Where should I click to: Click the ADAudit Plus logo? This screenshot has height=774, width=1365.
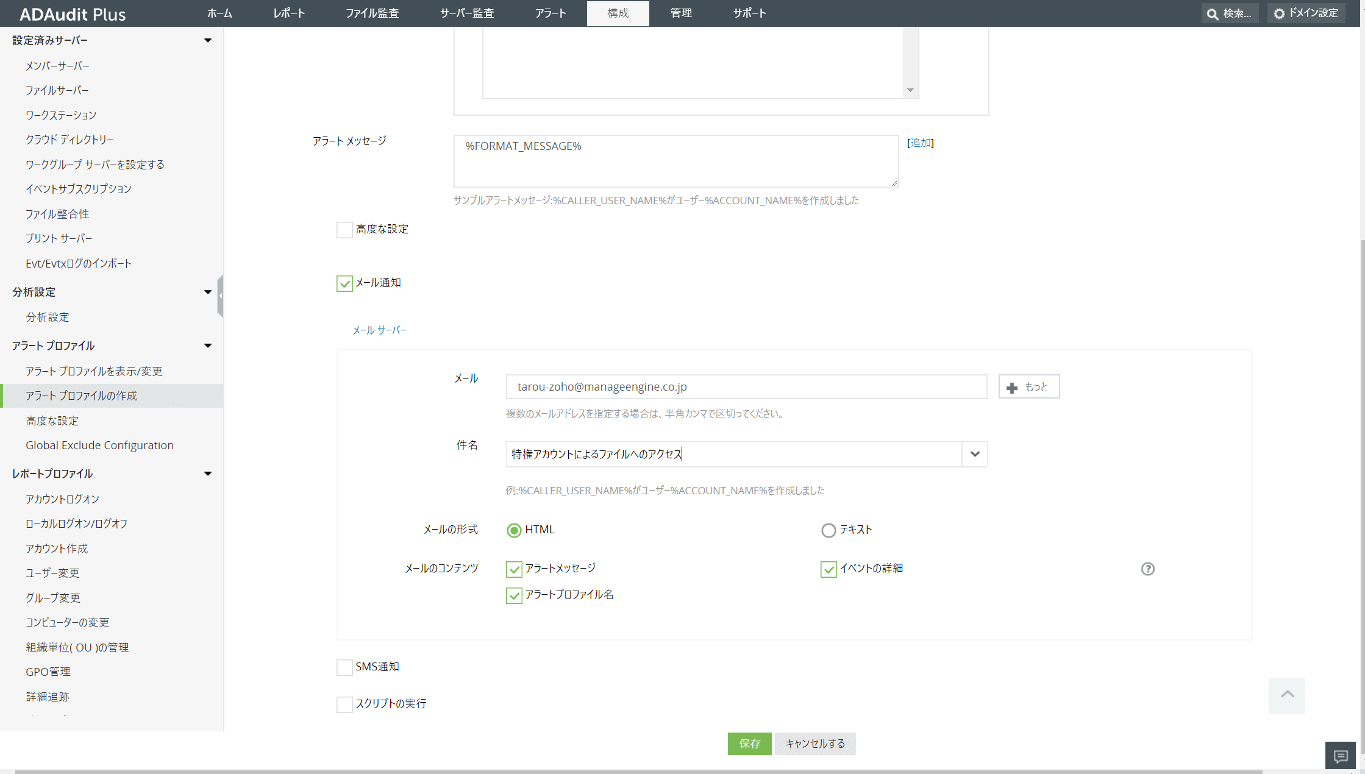point(72,14)
